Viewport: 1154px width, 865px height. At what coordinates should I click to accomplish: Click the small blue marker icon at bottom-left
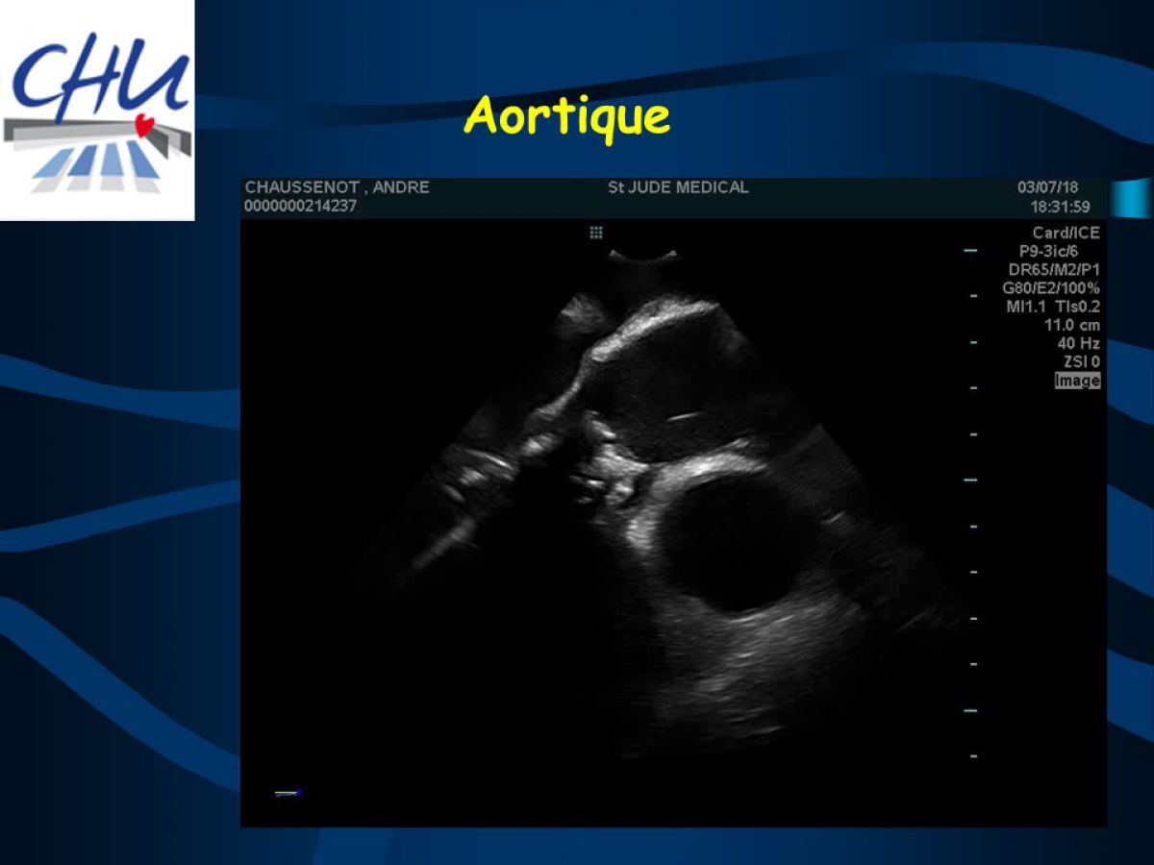coord(288,793)
